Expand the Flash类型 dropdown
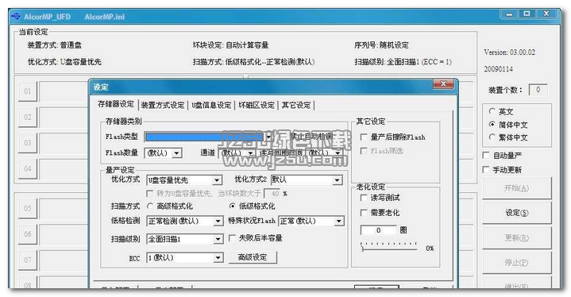Viewport: 571px width, 297px height. coord(268,137)
